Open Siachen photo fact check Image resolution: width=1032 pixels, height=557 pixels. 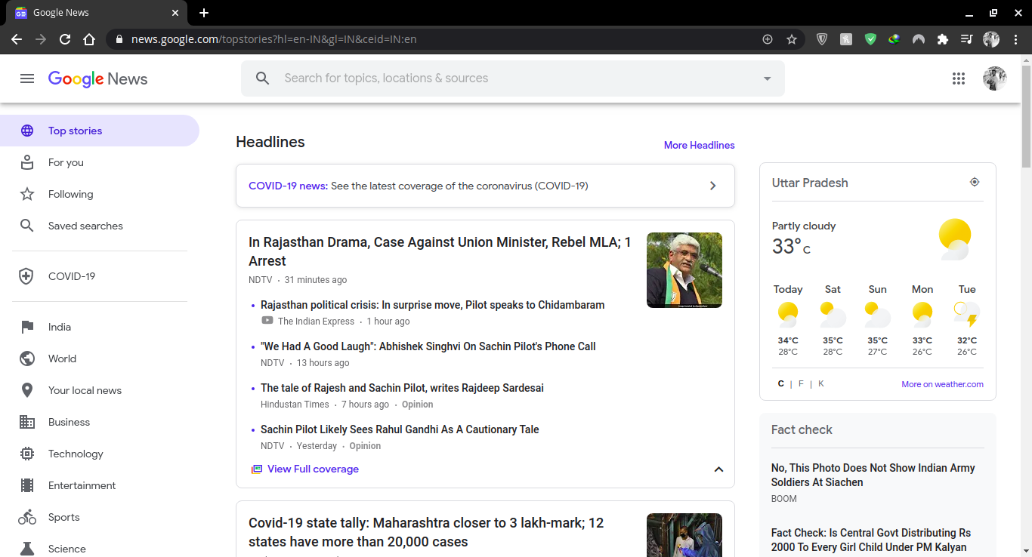click(x=873, y=475)
